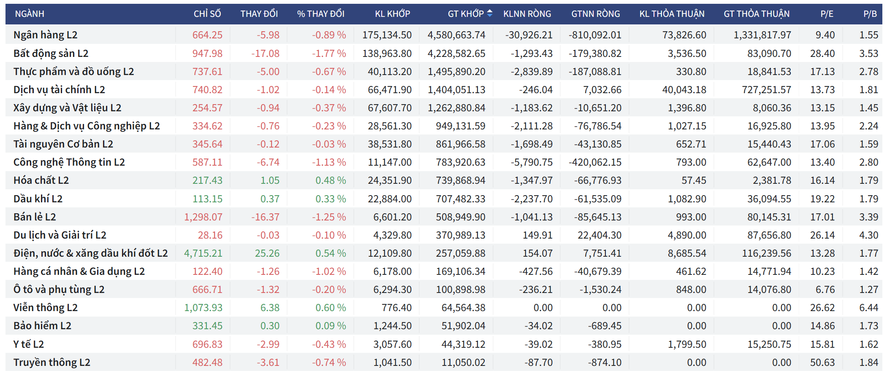Click the THAY ĐỔI column header

click(x=259, y=14)
